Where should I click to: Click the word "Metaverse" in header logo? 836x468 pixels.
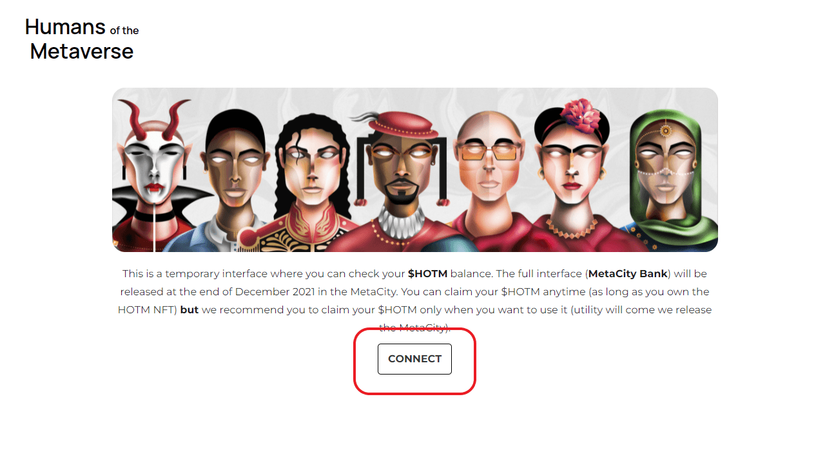pos(82,51)
